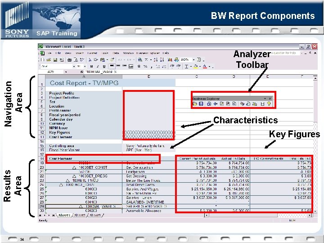Screen dimensions: 324x243
Task: Open the Zoom 100% dropdown
Action: (194, 60)
